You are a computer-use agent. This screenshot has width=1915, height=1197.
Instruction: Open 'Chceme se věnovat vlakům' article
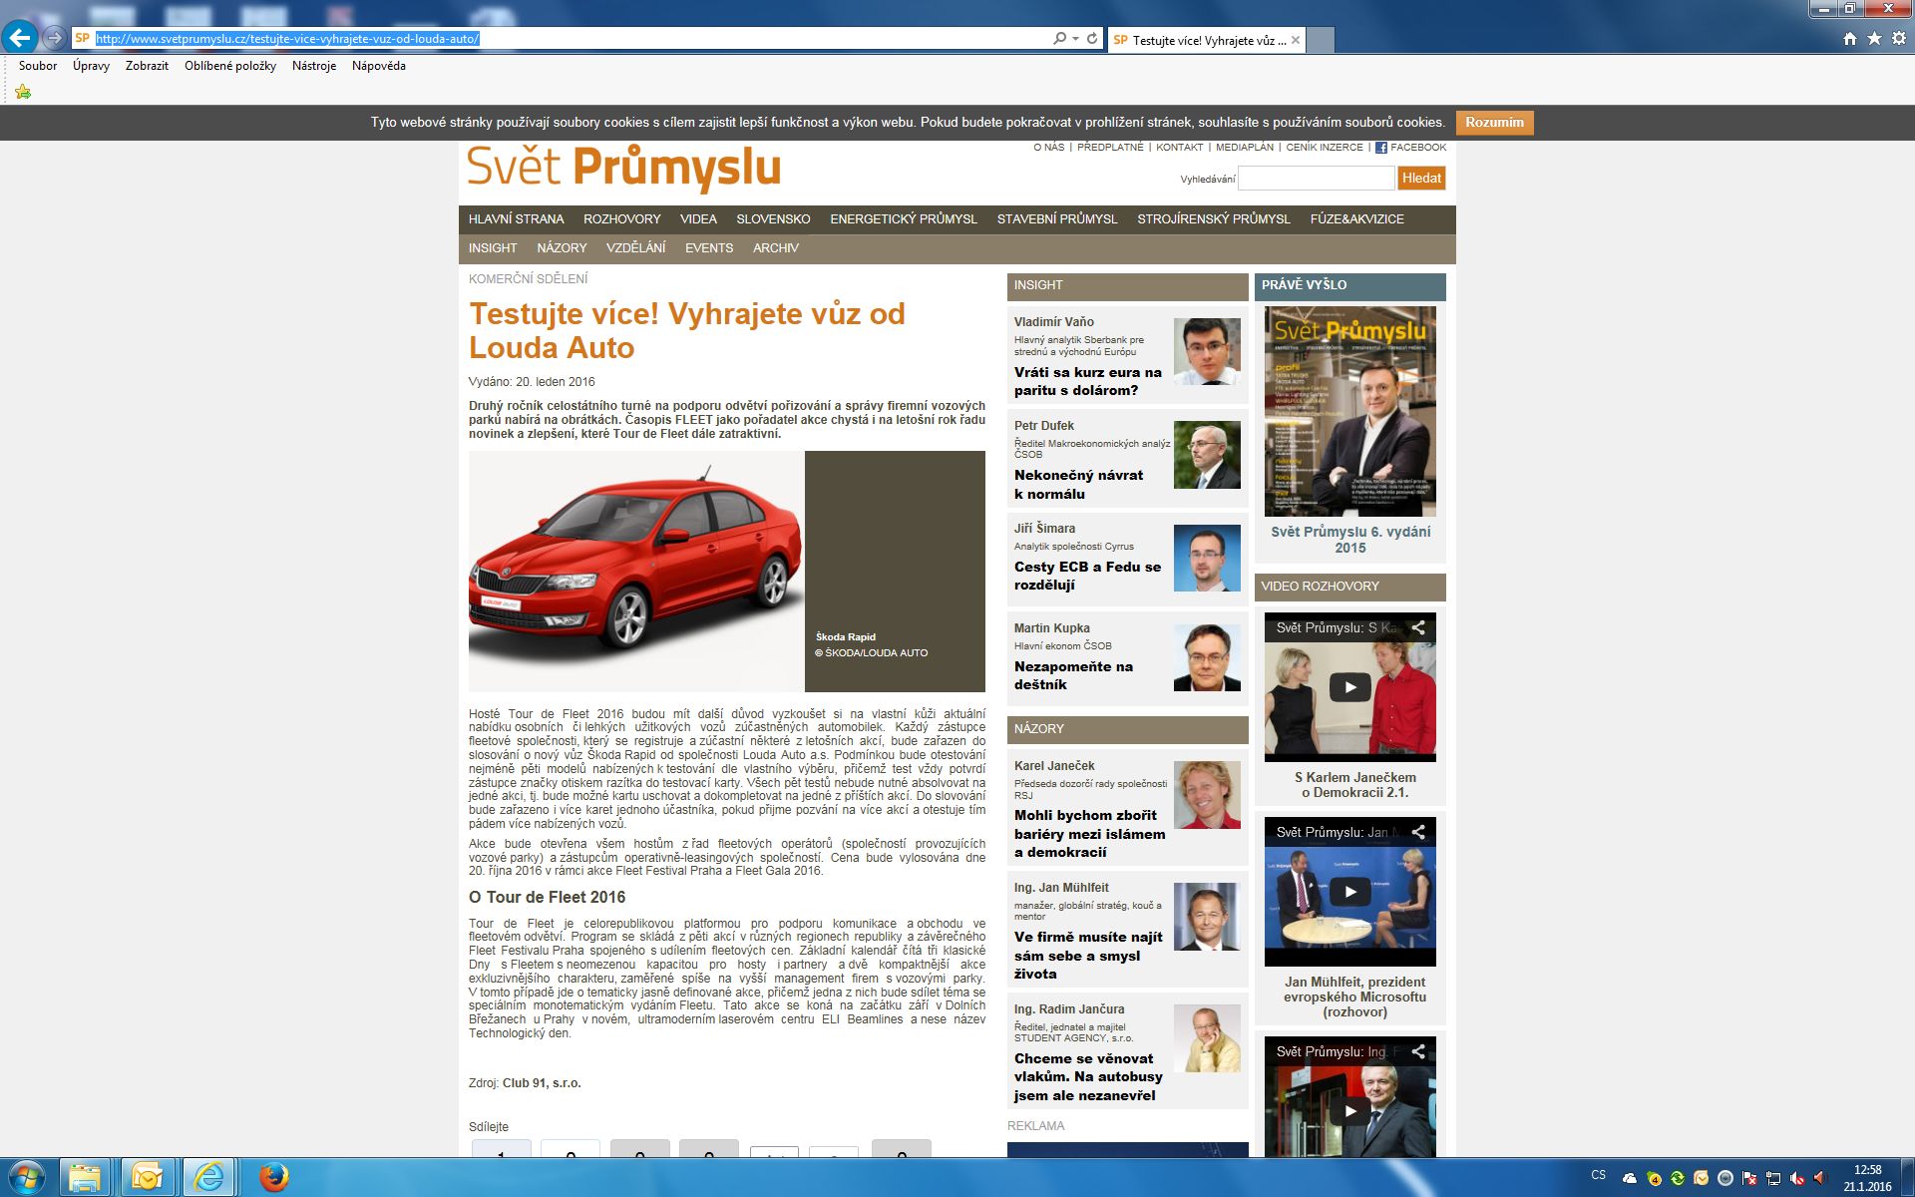click(1088, 1077)
